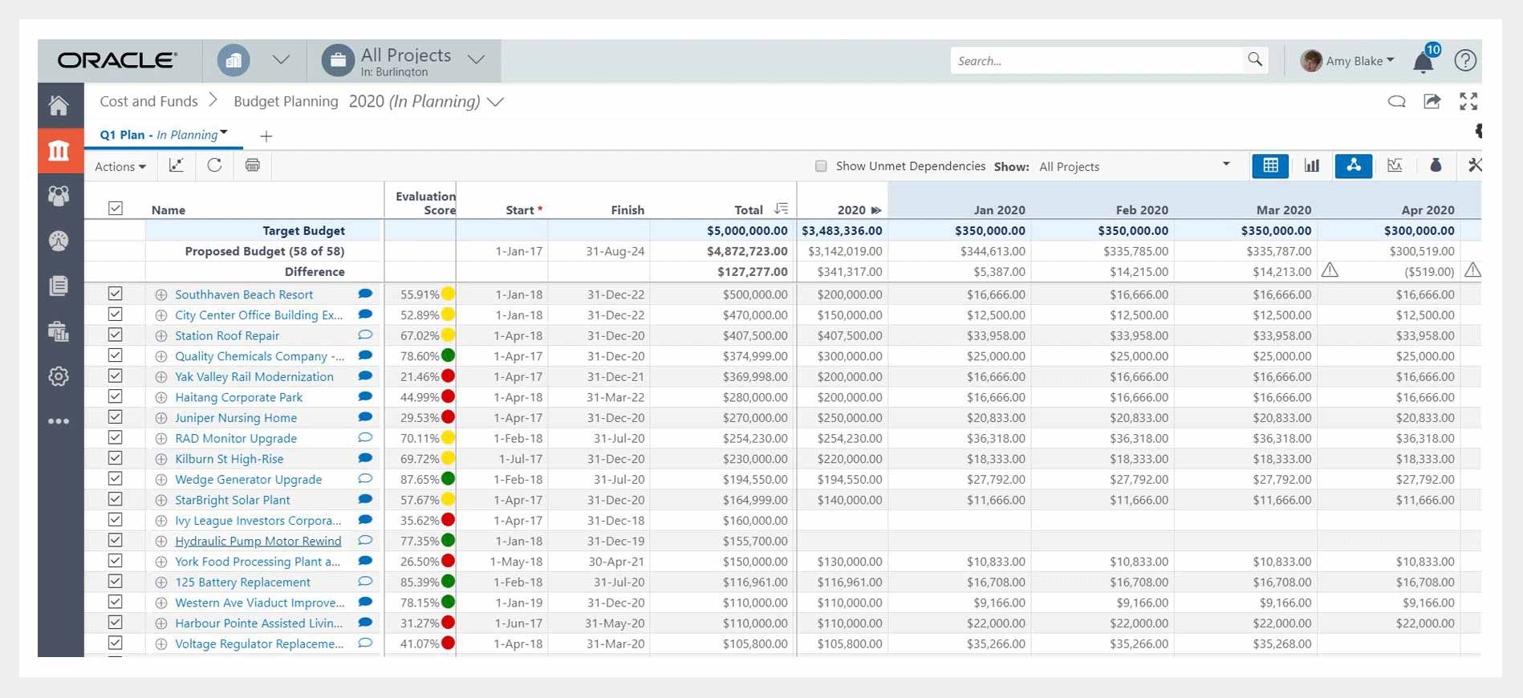Click the fullscreen expand icon
The width and height of the screenshot is (1523, 698).
tap(1468, 101)
